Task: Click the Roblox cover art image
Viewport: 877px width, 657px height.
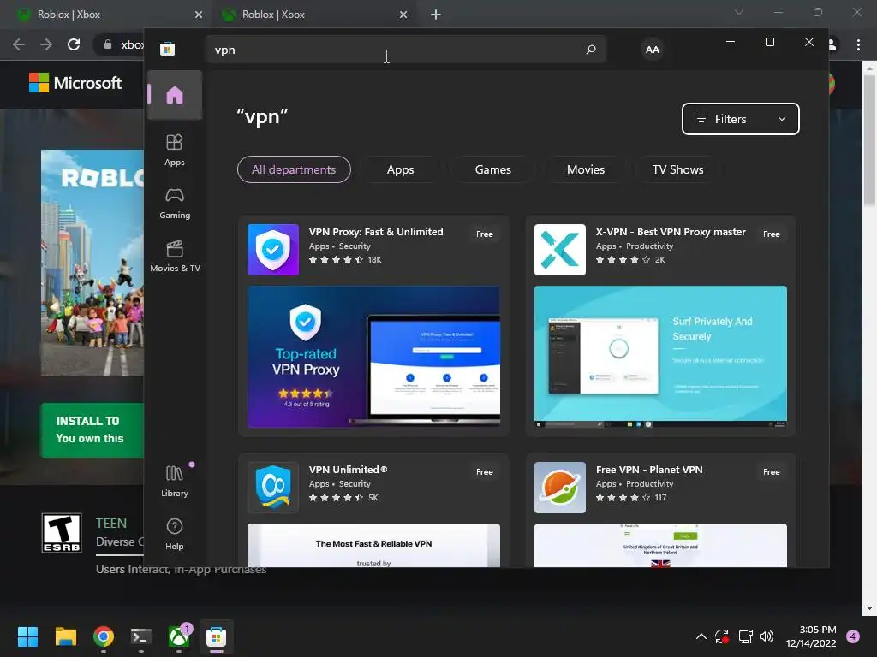Action: click(x=92, y=263)
